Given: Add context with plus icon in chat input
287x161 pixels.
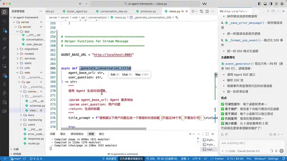Looking at the screenshot, I should pos(222,151).
